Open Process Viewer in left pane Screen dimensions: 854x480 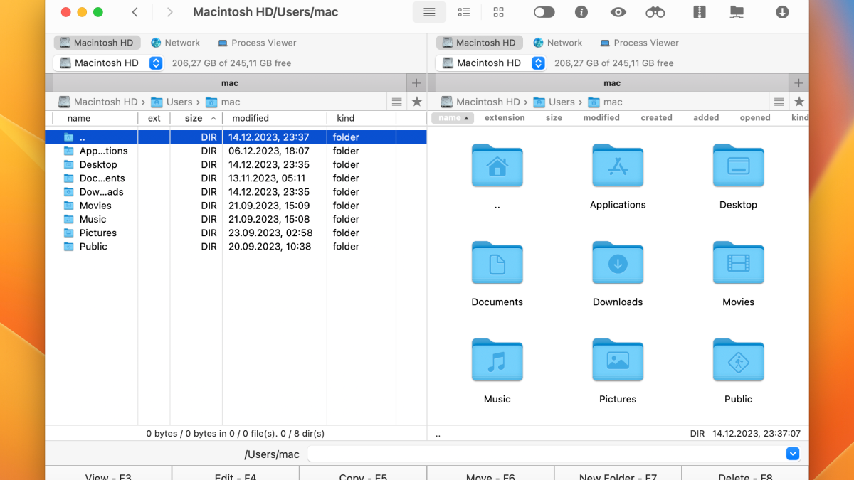[257, 43]
